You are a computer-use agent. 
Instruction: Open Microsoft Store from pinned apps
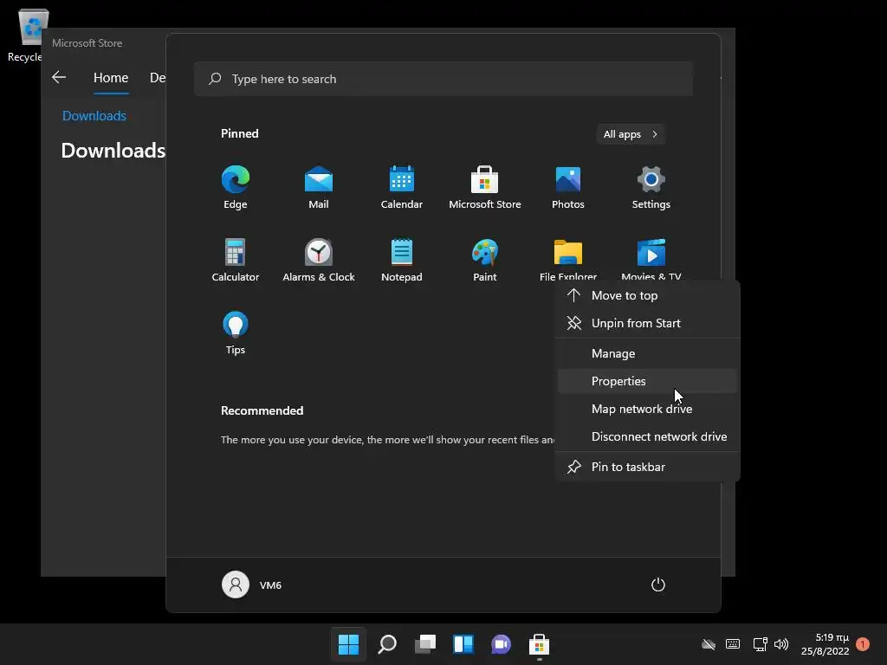click(x=485, y=187)
